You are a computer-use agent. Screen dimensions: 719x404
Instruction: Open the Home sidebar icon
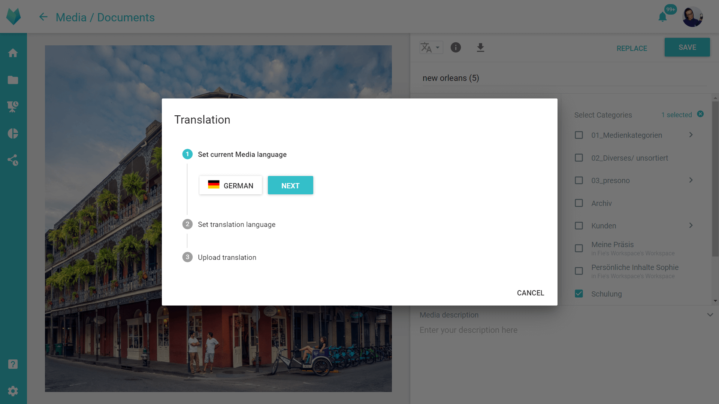click(x=13, y=53)
